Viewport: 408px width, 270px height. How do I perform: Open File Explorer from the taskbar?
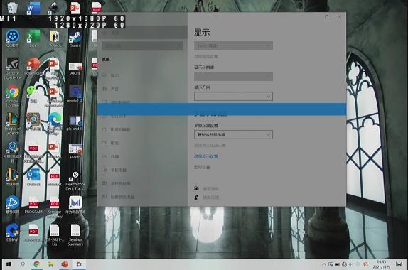[50, 264]
